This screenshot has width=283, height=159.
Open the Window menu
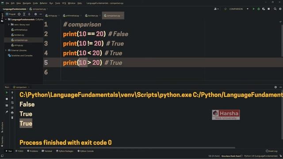coord(72,3)
